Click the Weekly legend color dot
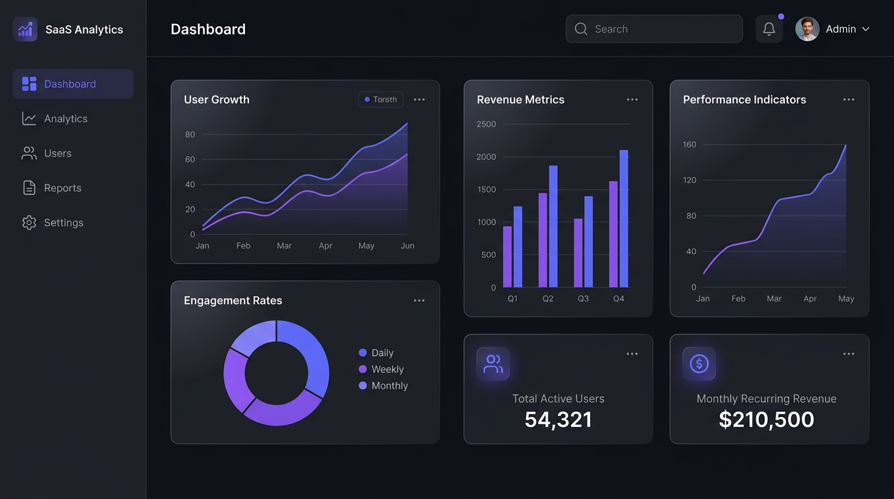This screenshot has width=894, height=499. point(363,369)
